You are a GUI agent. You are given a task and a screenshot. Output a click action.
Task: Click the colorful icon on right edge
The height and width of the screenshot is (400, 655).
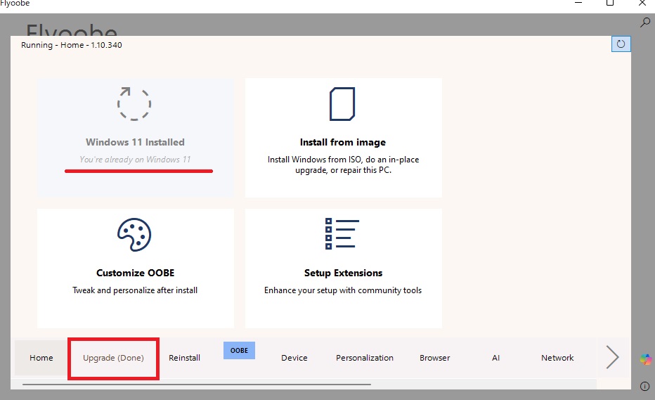tap(645, 359)
